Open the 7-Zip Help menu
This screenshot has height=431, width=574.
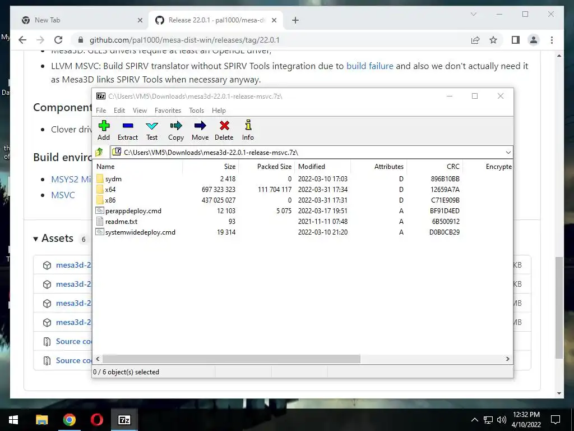pyautogui.click(x=219, y=111)
